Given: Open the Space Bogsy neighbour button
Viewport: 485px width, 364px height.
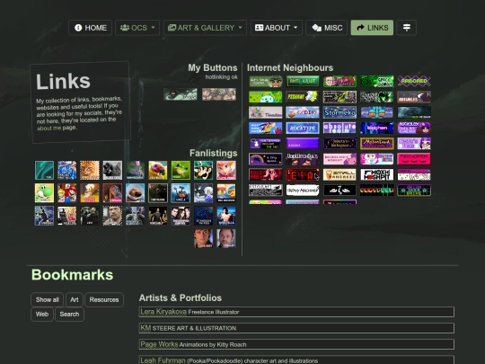Looking at the screenshot, I should coord(376,82).
